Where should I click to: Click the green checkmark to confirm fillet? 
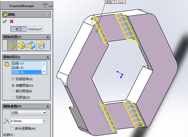tap(5, 21)
